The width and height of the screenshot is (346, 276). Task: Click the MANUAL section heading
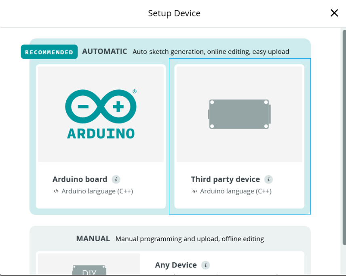point(93,239)
